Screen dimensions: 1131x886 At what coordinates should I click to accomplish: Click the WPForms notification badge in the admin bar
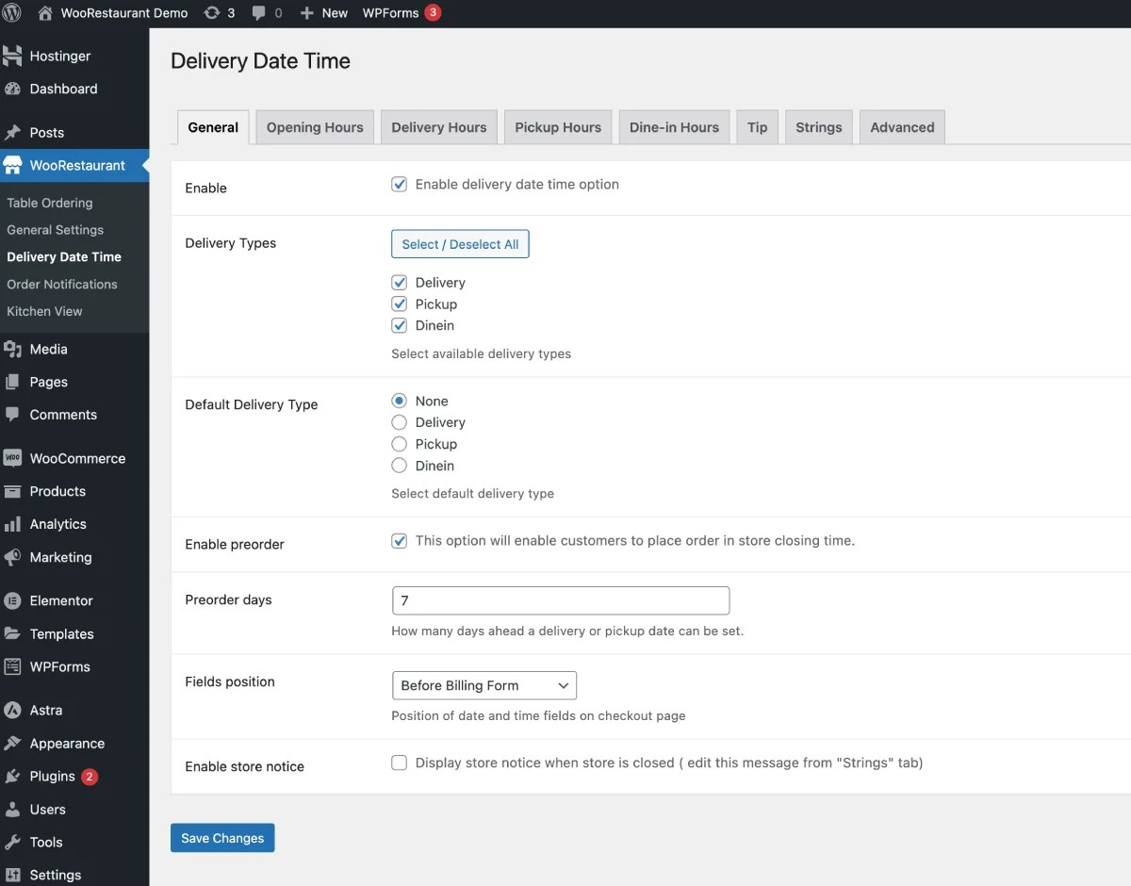pyautogui.click(x=432, y=12)
